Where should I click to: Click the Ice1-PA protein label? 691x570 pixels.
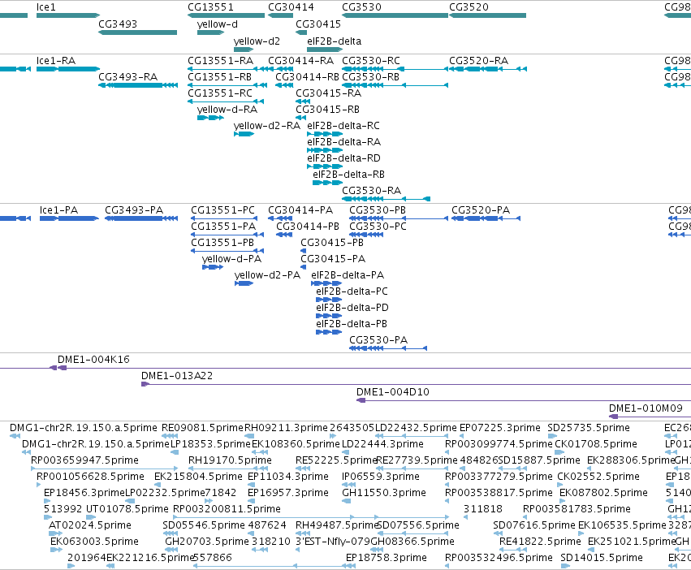(58, 210)
